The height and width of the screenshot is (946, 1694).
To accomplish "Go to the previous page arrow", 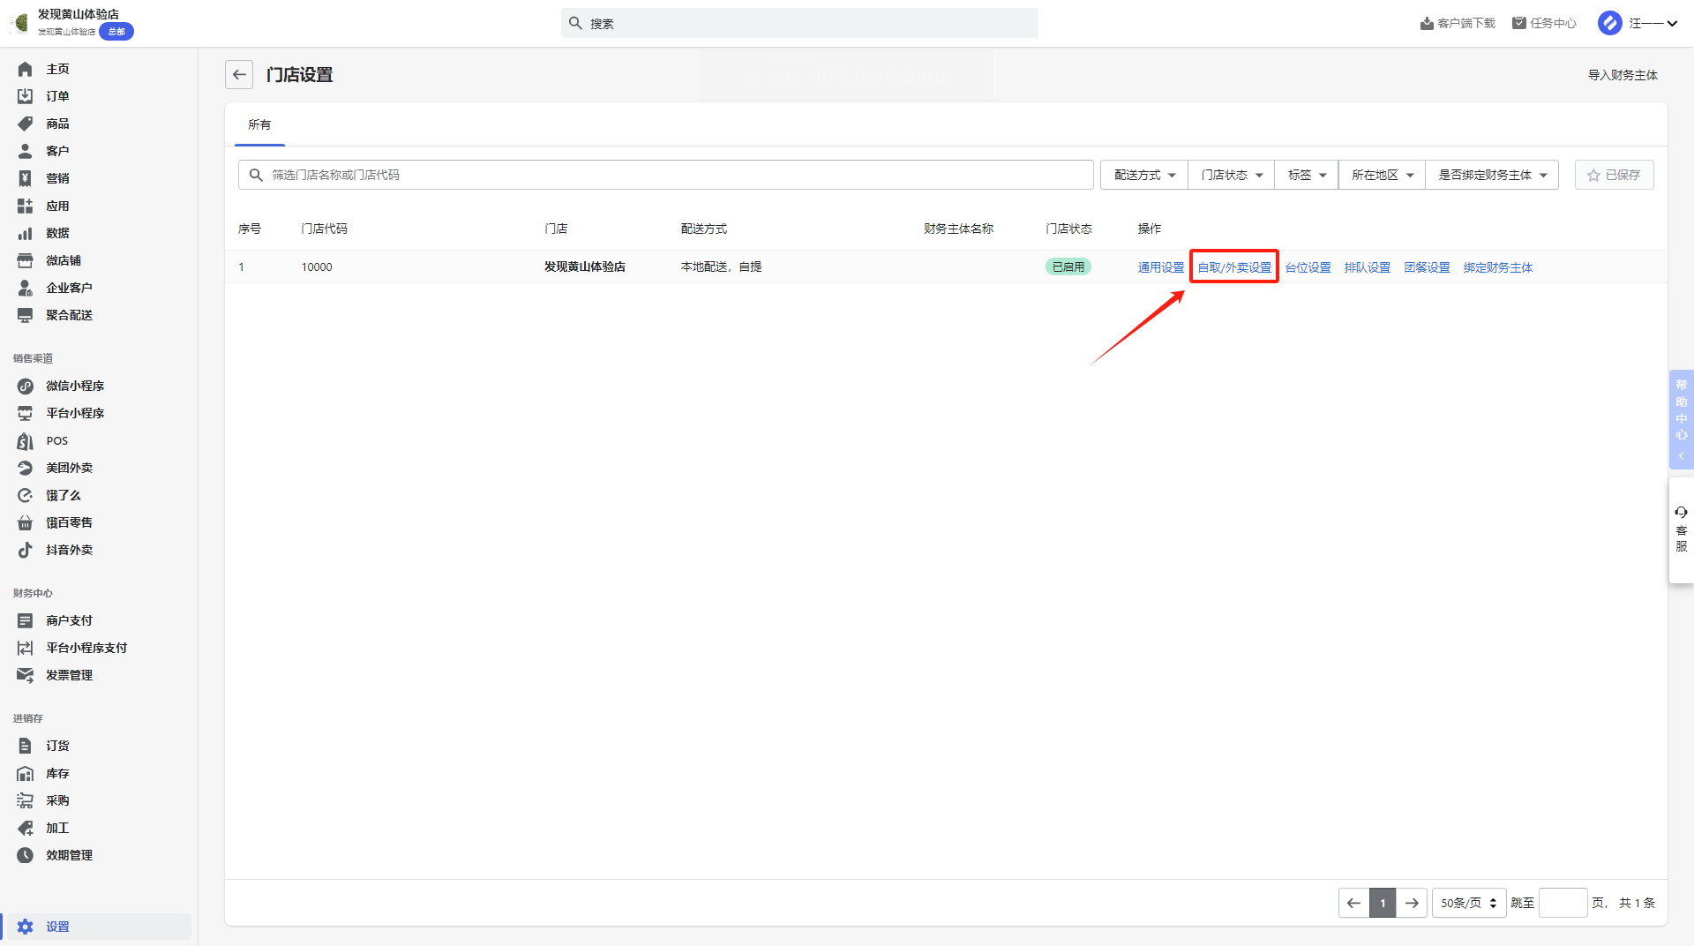I will pos(1353,903).
